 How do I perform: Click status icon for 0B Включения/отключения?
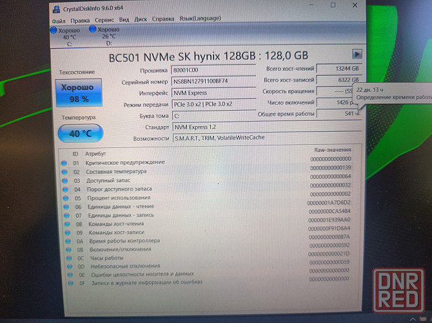[x=68, y=250]
